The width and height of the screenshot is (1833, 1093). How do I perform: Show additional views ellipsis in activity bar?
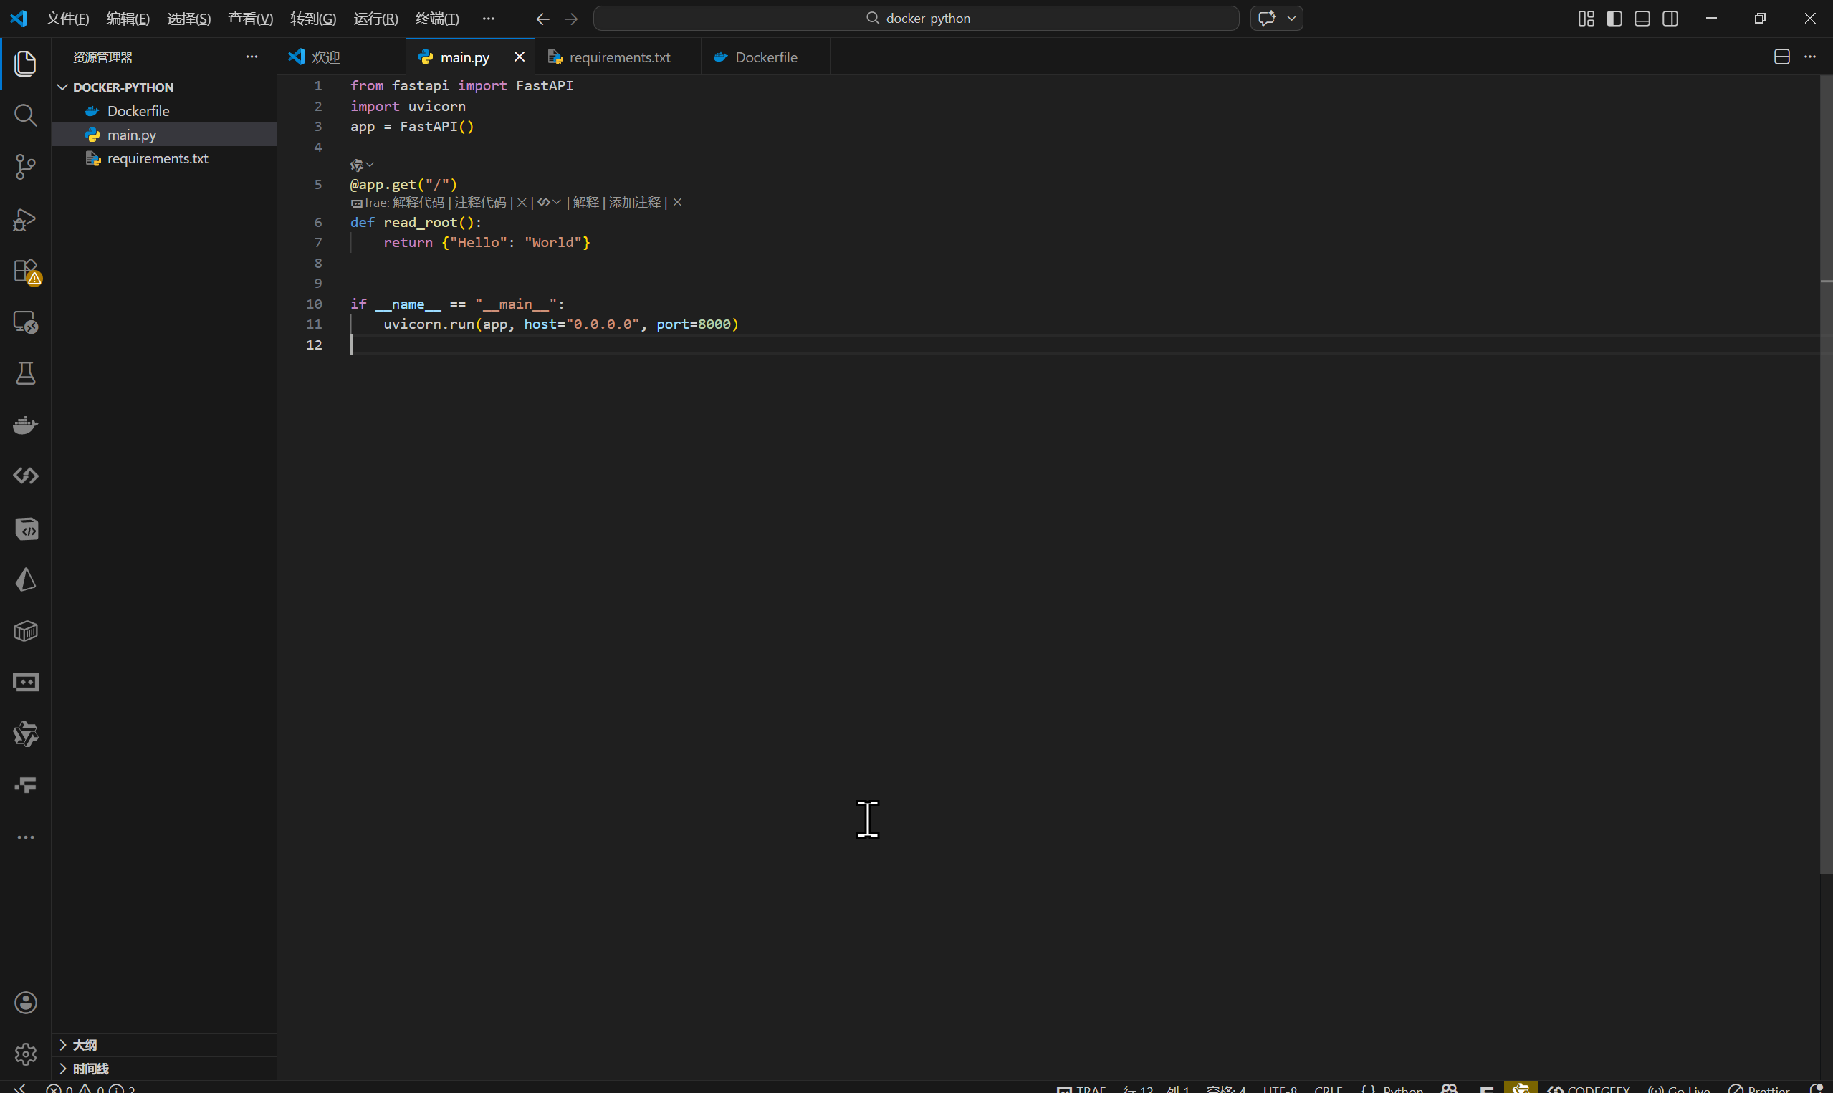(x=26, y=837)
